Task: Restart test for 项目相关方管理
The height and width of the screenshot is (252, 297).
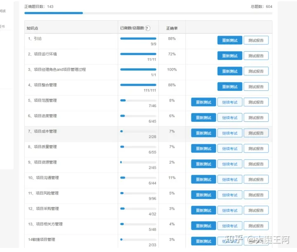Action: (203, 226)
